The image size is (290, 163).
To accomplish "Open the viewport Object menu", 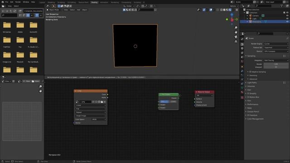I will [85, 10].
